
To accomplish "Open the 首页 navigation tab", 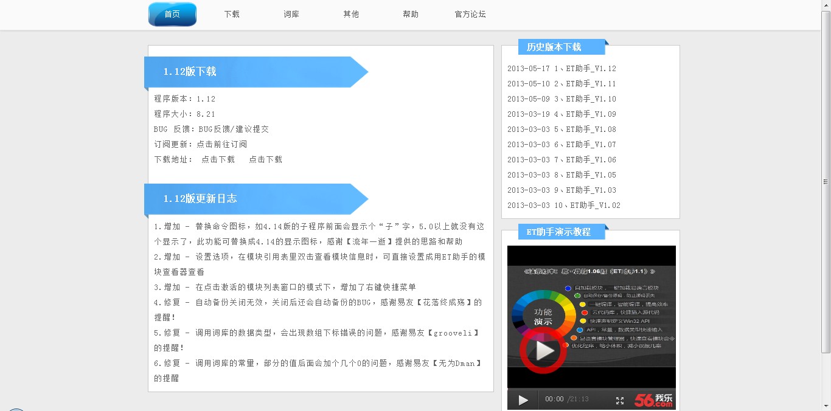I will coord(172,15).
